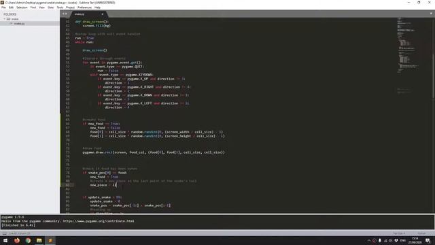Viewport: 435px width, 245px height.
Task: Open the Help menu
Action: (97, 7)
